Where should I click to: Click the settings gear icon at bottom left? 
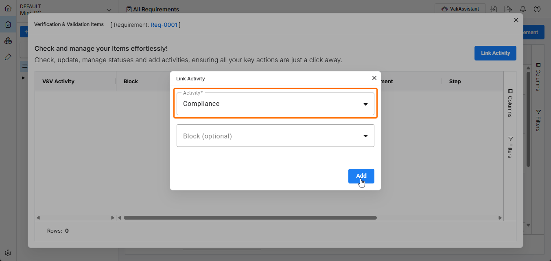pos(8,253)
